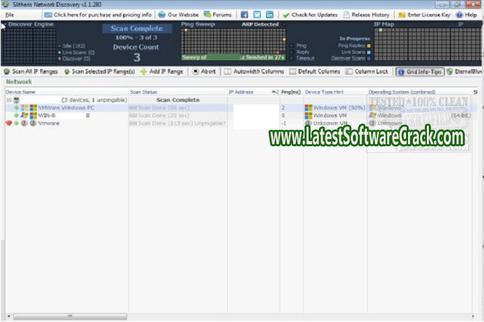Click the Live Scans (0) label
The image size is (484, 322).
79,52
